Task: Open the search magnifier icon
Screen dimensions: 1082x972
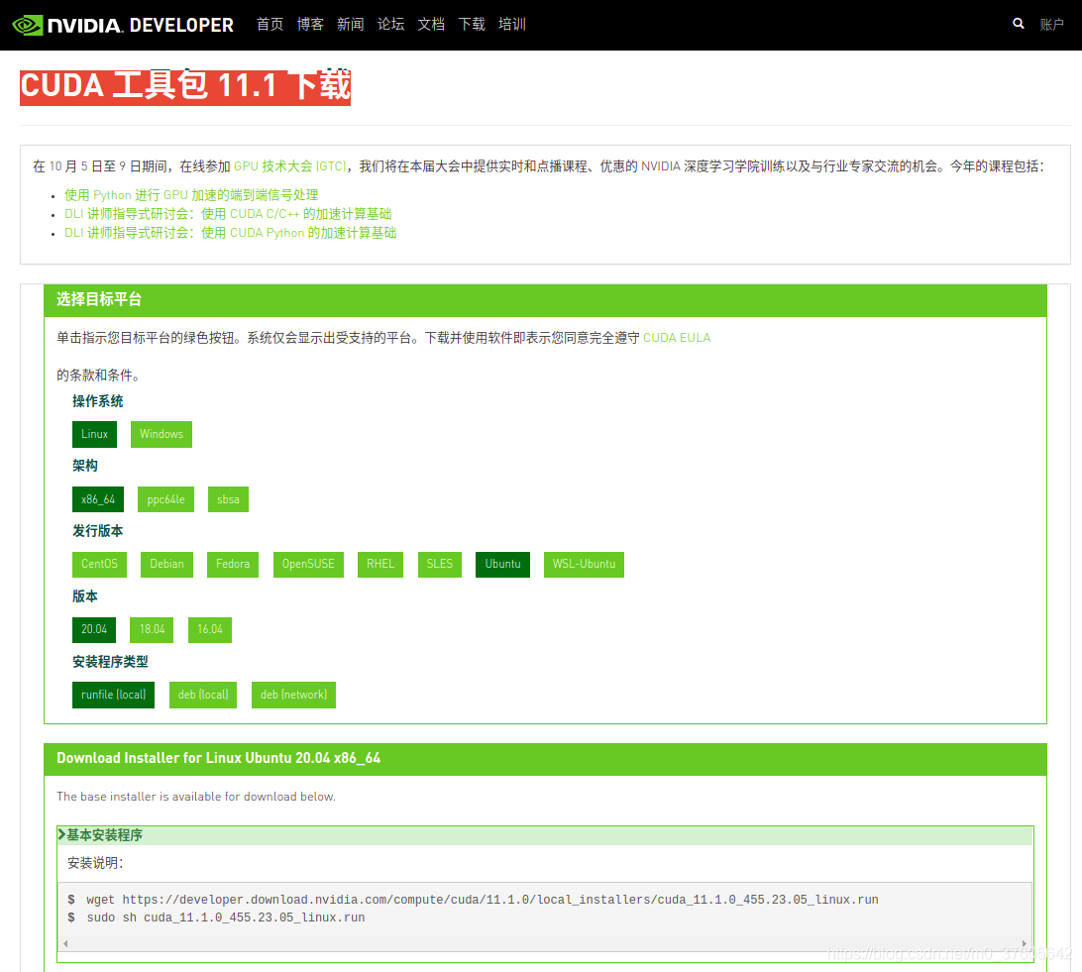Action: tap(1018, 24)
